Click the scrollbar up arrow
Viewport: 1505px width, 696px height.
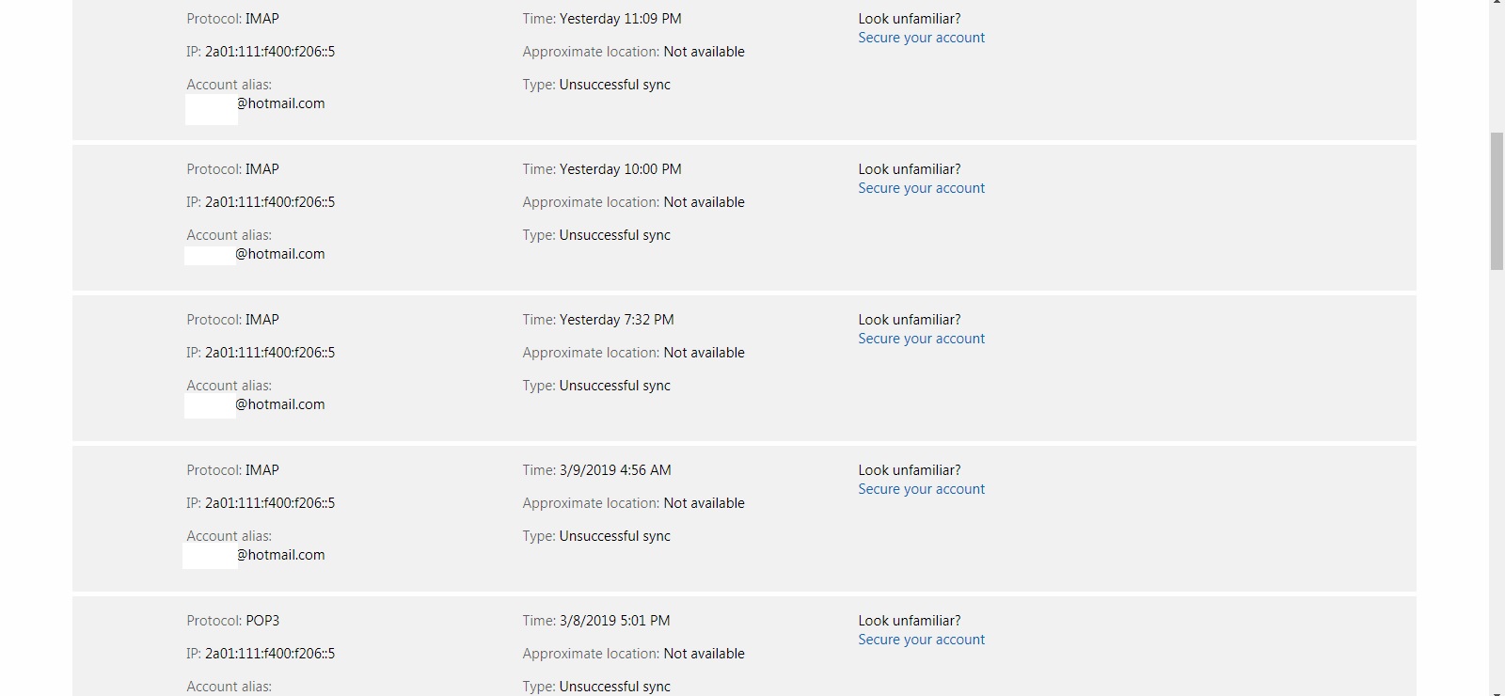(1497, 4)
